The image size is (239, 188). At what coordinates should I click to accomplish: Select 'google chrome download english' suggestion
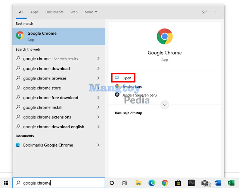[59, 127]
